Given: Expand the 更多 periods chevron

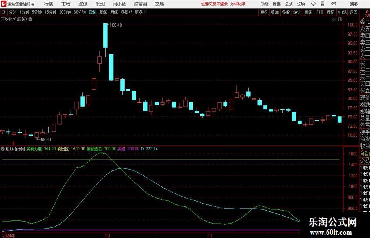Looking at the screenshot, I should click(144, 12).
